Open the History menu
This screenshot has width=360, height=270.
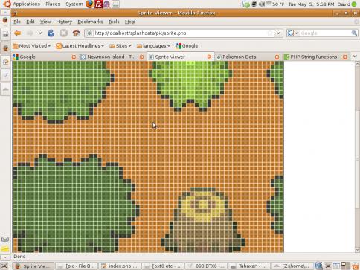[64, 22]
